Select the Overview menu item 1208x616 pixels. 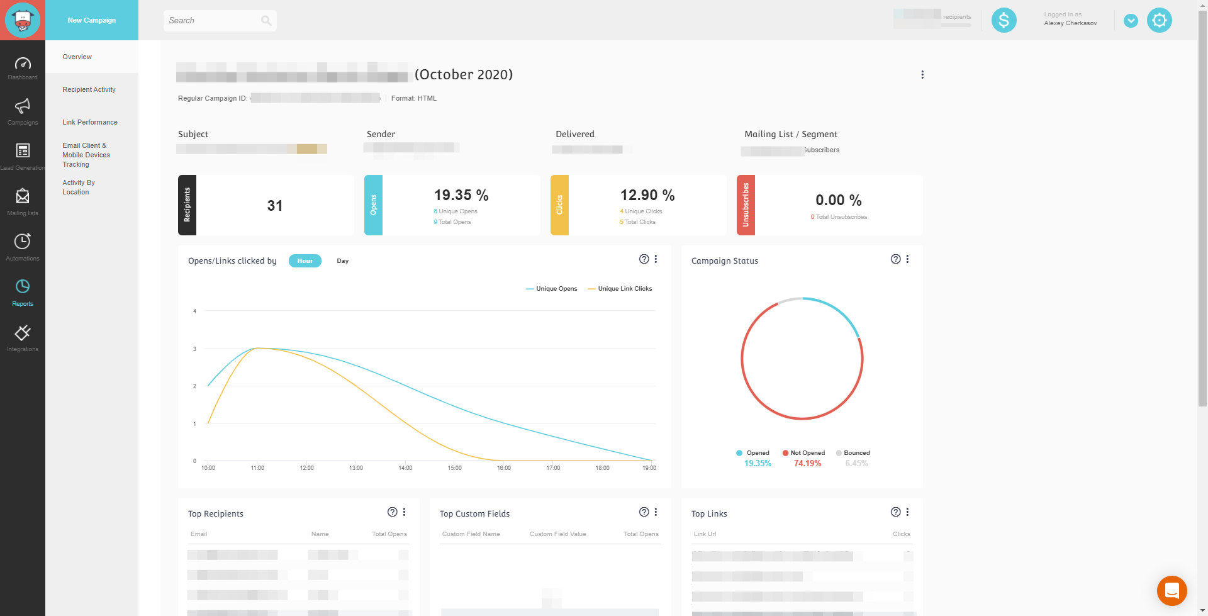click(92, 57)
